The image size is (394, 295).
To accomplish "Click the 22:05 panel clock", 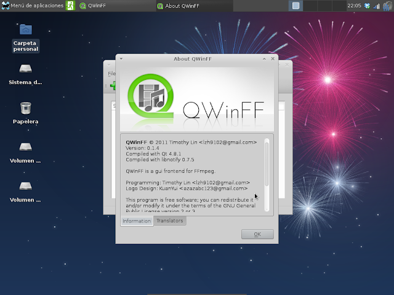I will click(354, 6).
